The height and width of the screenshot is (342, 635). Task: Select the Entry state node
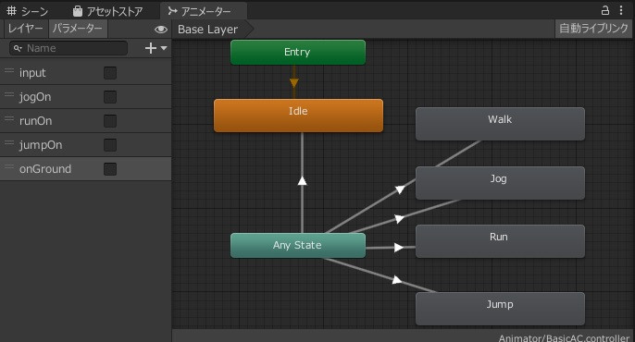298,52
